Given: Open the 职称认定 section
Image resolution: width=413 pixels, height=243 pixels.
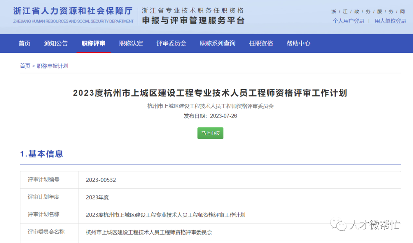Looking at the screenshot, I should [x=131, y=43].
